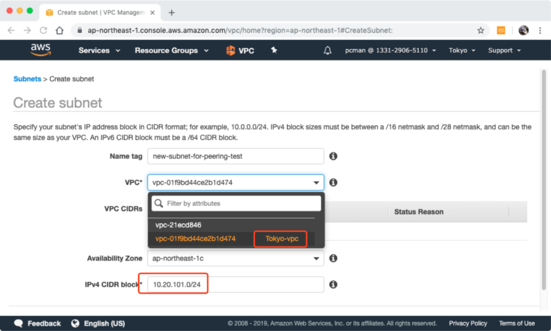
Task: Click the Status Reason column header
Action: [x=419, y=212]
